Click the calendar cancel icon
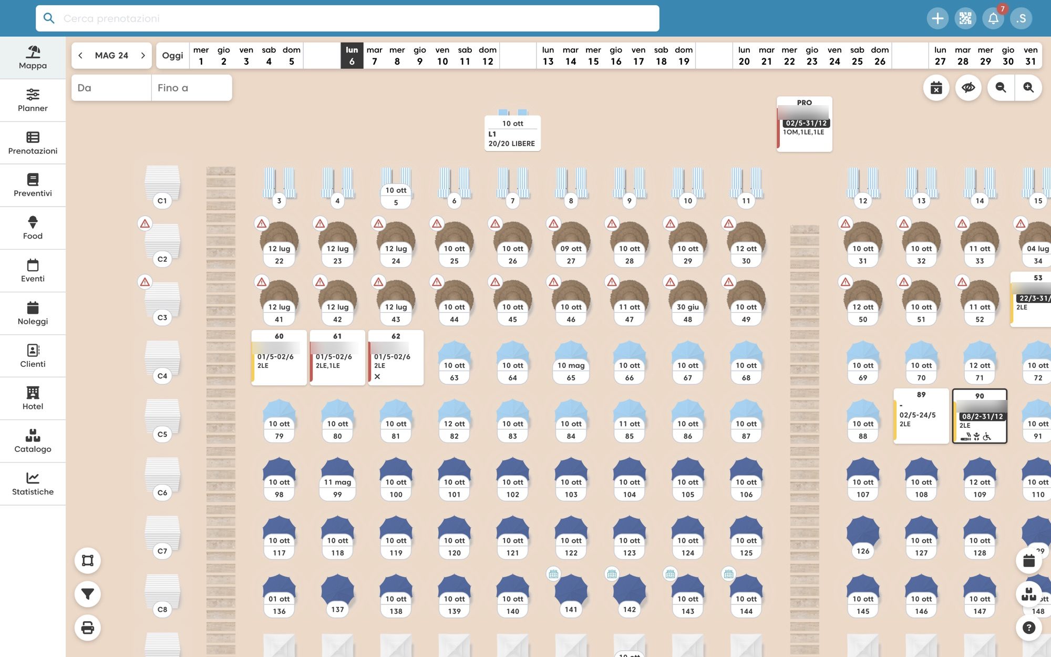The image size is (1051, 657). coord(936,88)
